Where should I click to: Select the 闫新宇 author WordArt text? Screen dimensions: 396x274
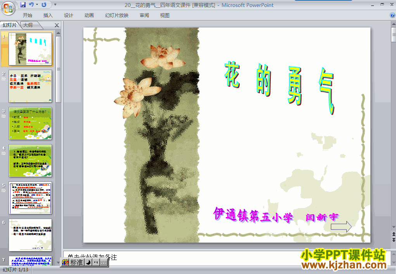pos(322,217)
